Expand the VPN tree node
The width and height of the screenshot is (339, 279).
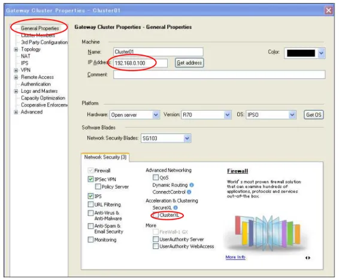16,70
